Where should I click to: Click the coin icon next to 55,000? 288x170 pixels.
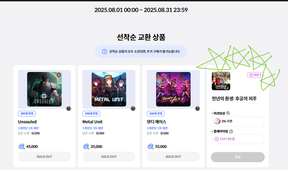(x=150, y=147)
